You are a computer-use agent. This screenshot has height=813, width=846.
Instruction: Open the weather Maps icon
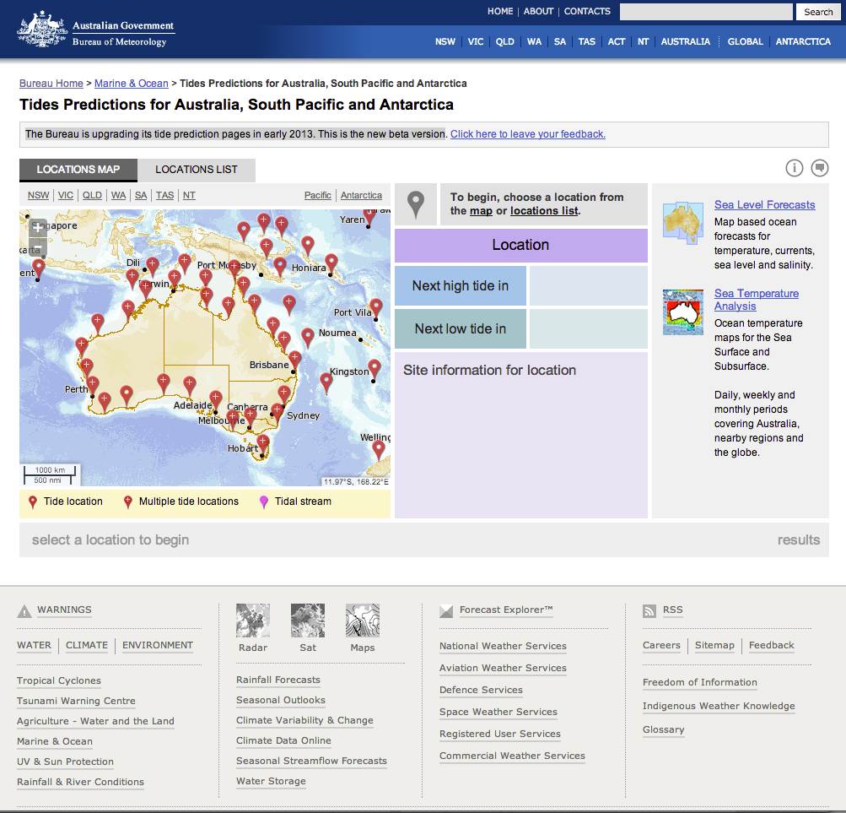point(363,621)
